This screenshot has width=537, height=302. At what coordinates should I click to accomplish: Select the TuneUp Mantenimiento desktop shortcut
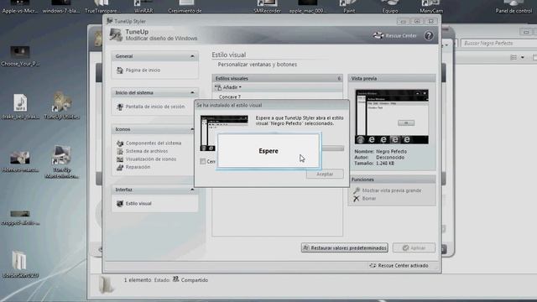pos(61,162)
